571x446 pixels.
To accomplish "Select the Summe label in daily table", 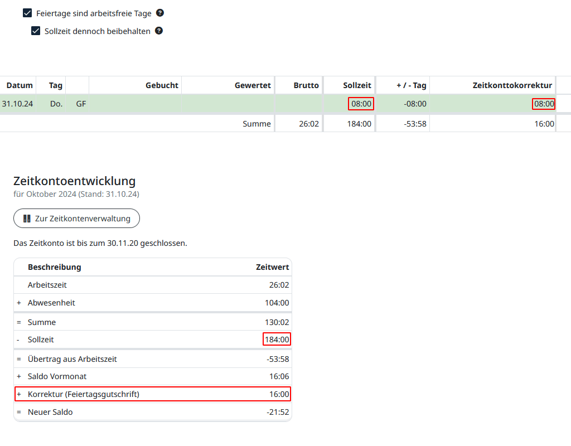I will click(x=257, y=124).
